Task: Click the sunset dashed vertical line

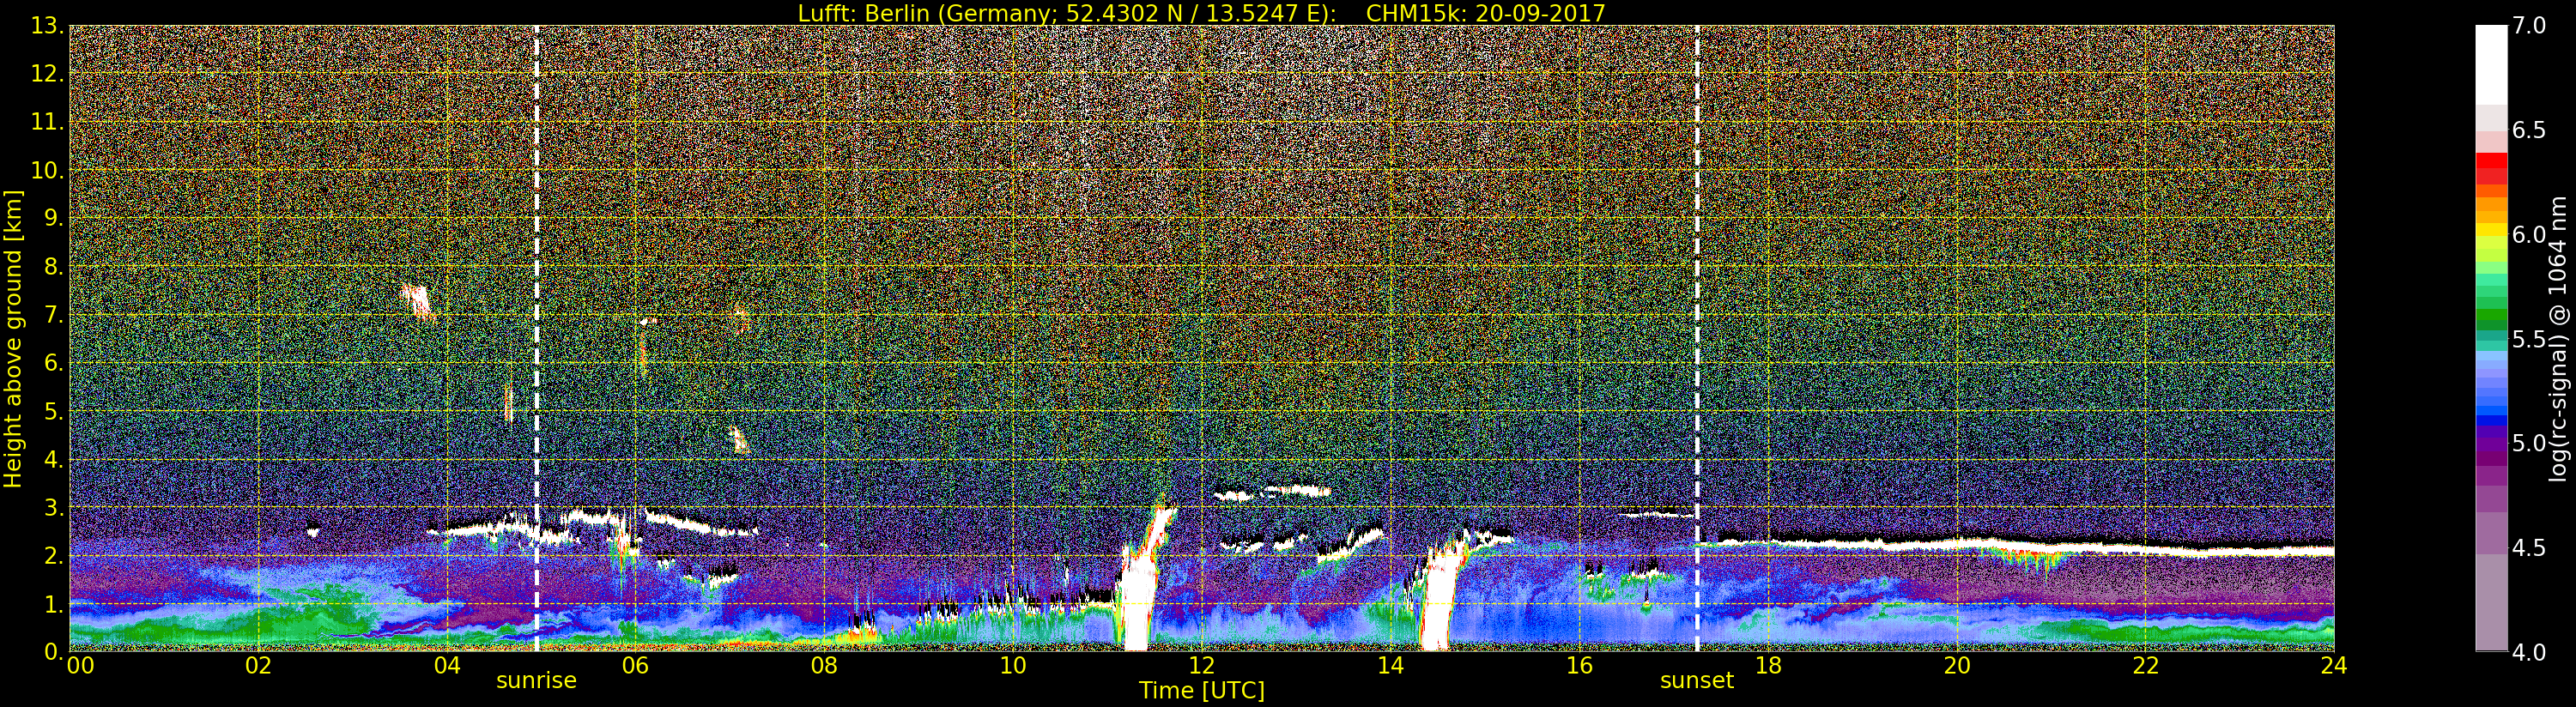Action: [1697, 338]
